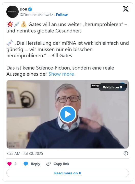135x184 pixels.
Task: Click the blue verified badge
Action: click(30, 9)
